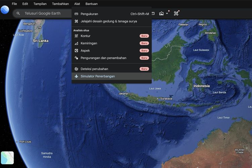Screen dimensions: 252x168
Task: Click the Coimbatore city label
Action: pos(25,31)
